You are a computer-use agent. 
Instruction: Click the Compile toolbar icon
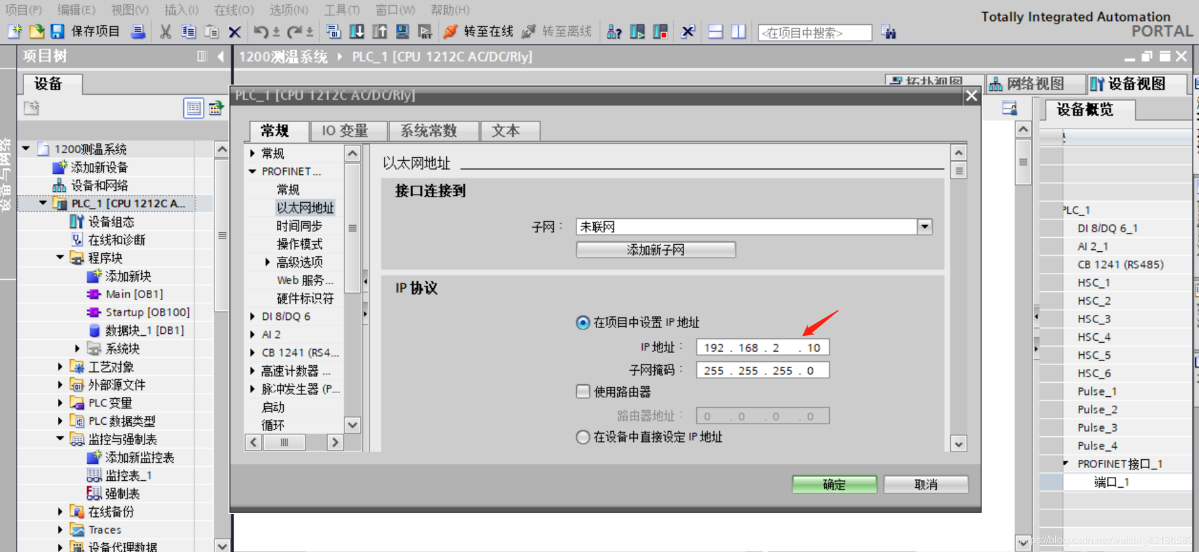click(x=333, y=31)
